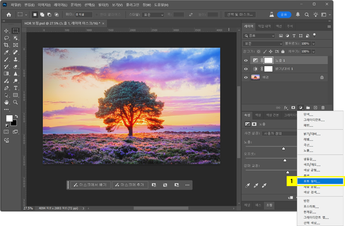Click the 마스크에서 빼기 button
Screen dimensions: 345x226
pos(91,185)
